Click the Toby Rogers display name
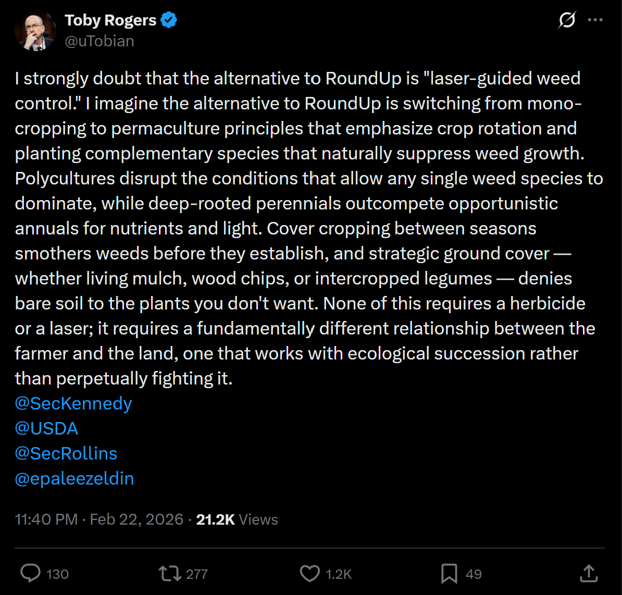The image size is (622, 595). tap(110, 20)
